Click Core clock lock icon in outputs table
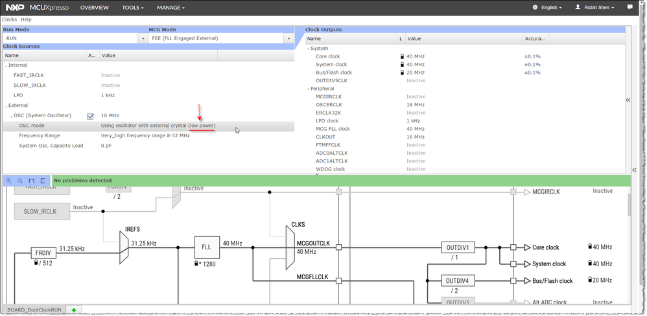 [402, 56]
